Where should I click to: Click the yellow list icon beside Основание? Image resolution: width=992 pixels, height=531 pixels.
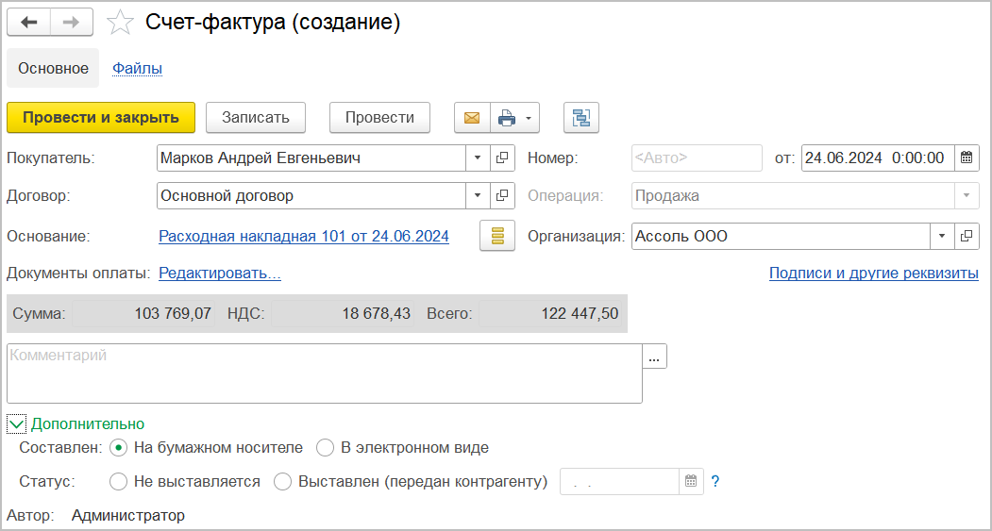tap(497, 236)
